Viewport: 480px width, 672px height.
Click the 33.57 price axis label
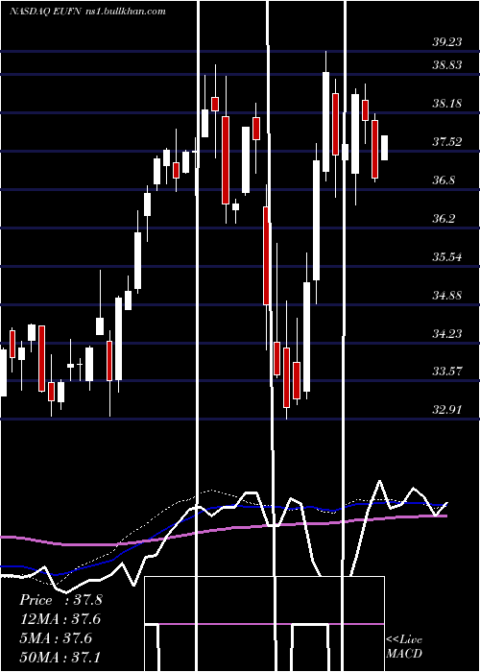click(447, 372)
